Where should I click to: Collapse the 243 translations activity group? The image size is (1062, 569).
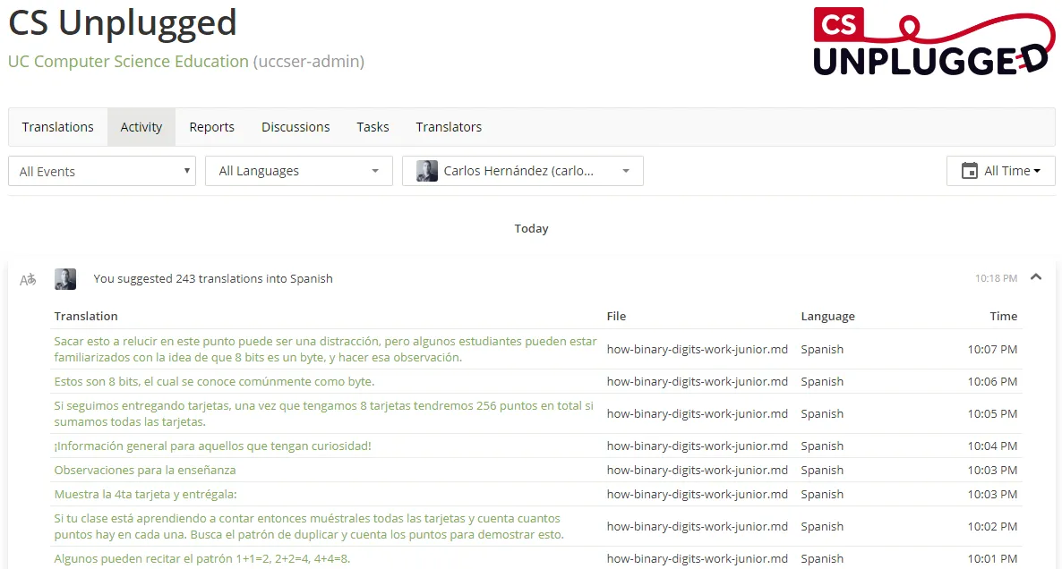1036,277
